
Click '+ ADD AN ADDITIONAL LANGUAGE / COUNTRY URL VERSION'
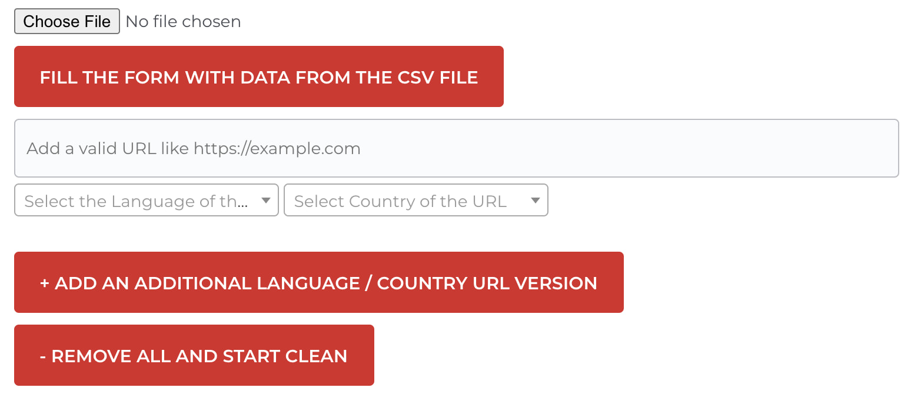click(318, 282)
